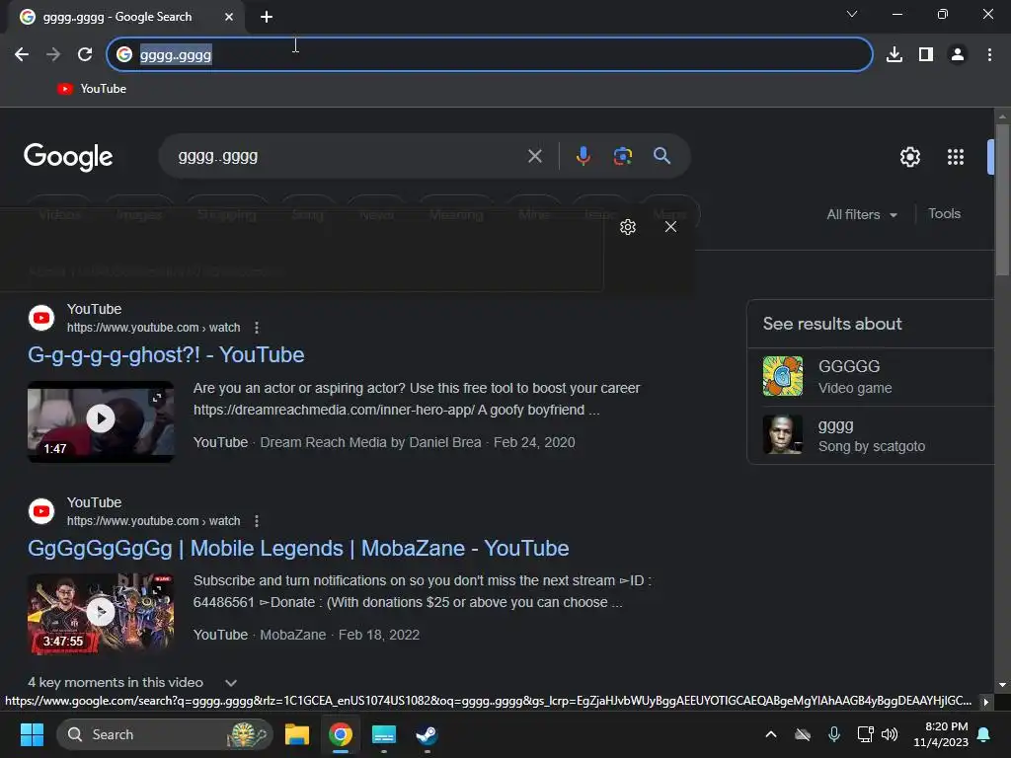Close the overlay panel with X
The height and width of the screenshot is (758, 1011).
pyautogui.click(x=670, y=227)
